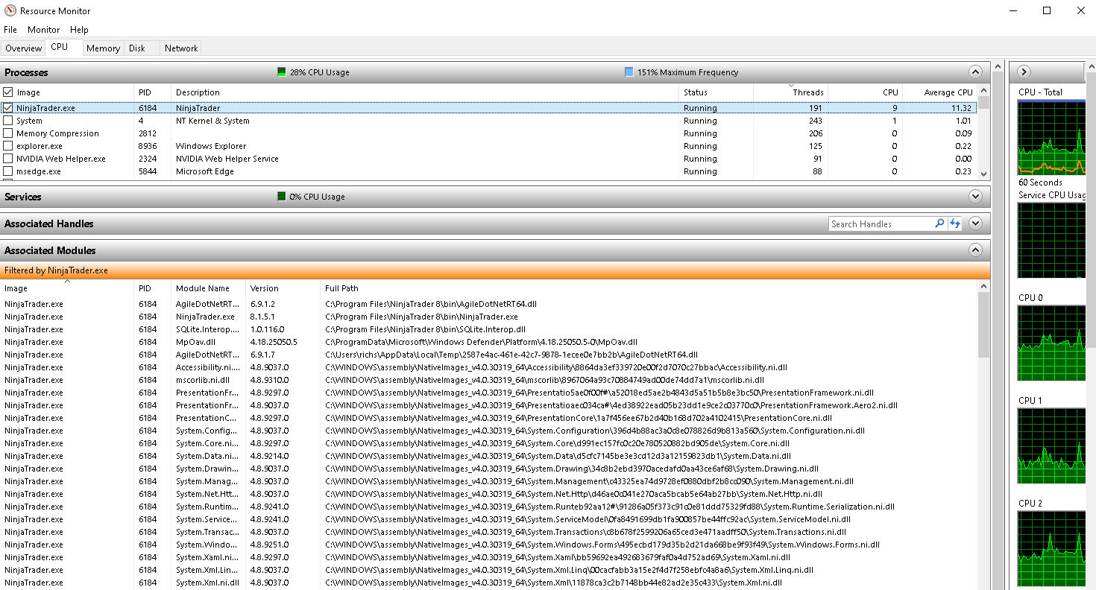Image resolution: width=1096 pixels, height=590 pixels.
Task: Click the Search Handles input field
Action: [881, 223]
